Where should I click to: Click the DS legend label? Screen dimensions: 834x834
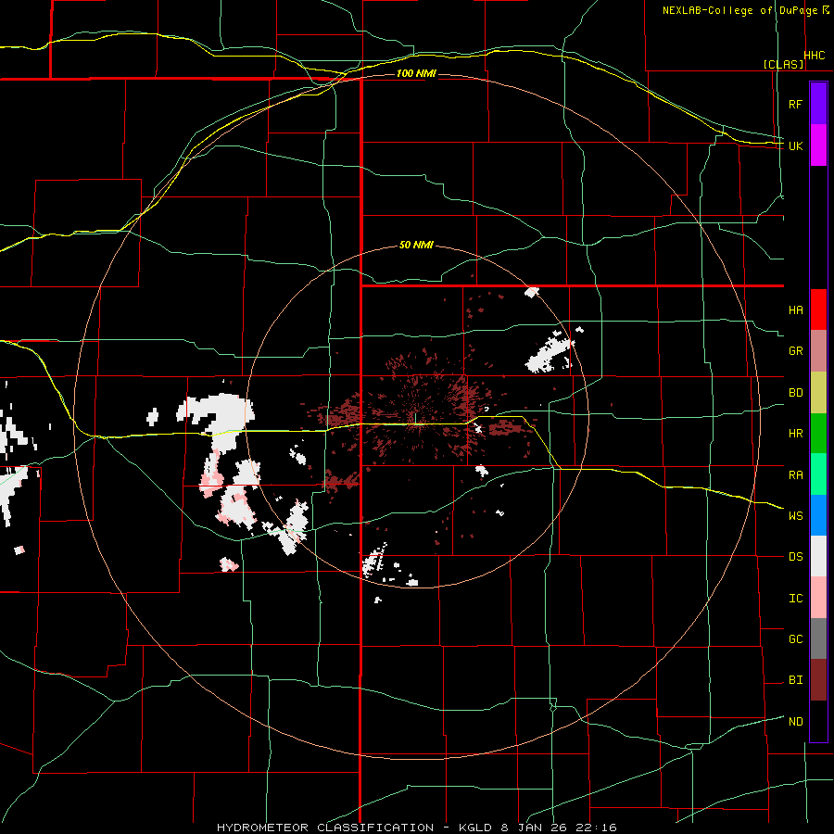[796, 557]
